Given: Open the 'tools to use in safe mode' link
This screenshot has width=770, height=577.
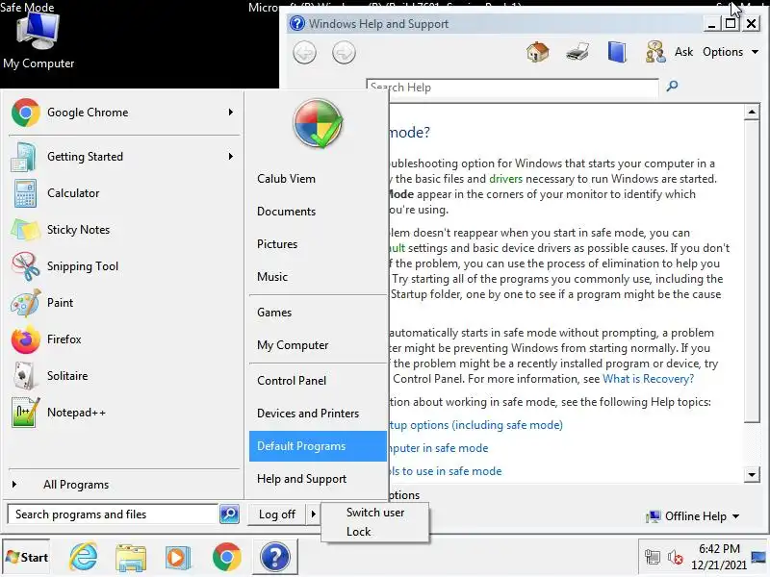Looking at the screenshot, I should tap(445, 471).
